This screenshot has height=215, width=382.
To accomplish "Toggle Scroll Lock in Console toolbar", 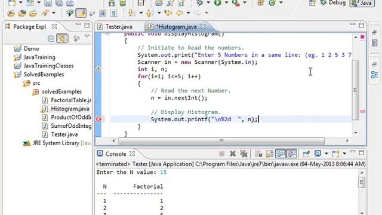I will click(x=269, y=153).
